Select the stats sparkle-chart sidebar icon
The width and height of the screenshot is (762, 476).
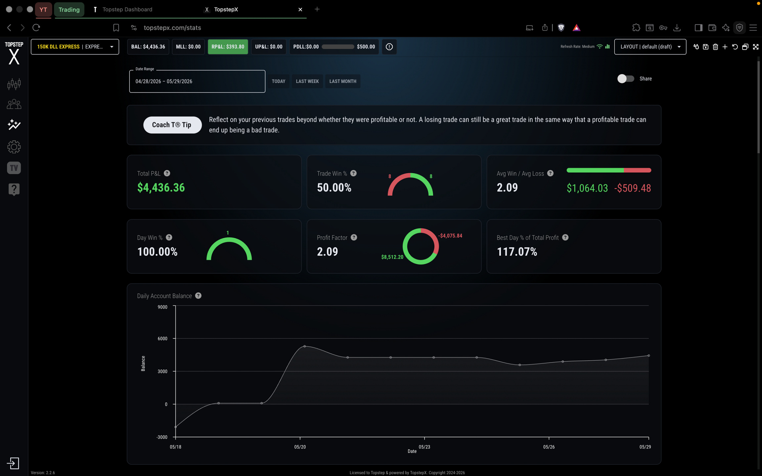coord(14,125)
